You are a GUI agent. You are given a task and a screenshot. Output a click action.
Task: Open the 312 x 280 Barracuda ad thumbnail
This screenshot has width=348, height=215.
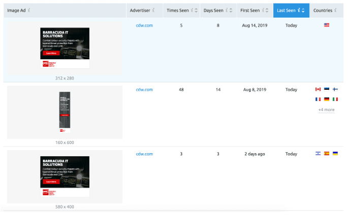pos(65,48)
